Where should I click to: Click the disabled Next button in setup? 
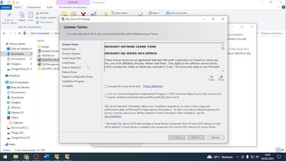(x=196, y=137)
